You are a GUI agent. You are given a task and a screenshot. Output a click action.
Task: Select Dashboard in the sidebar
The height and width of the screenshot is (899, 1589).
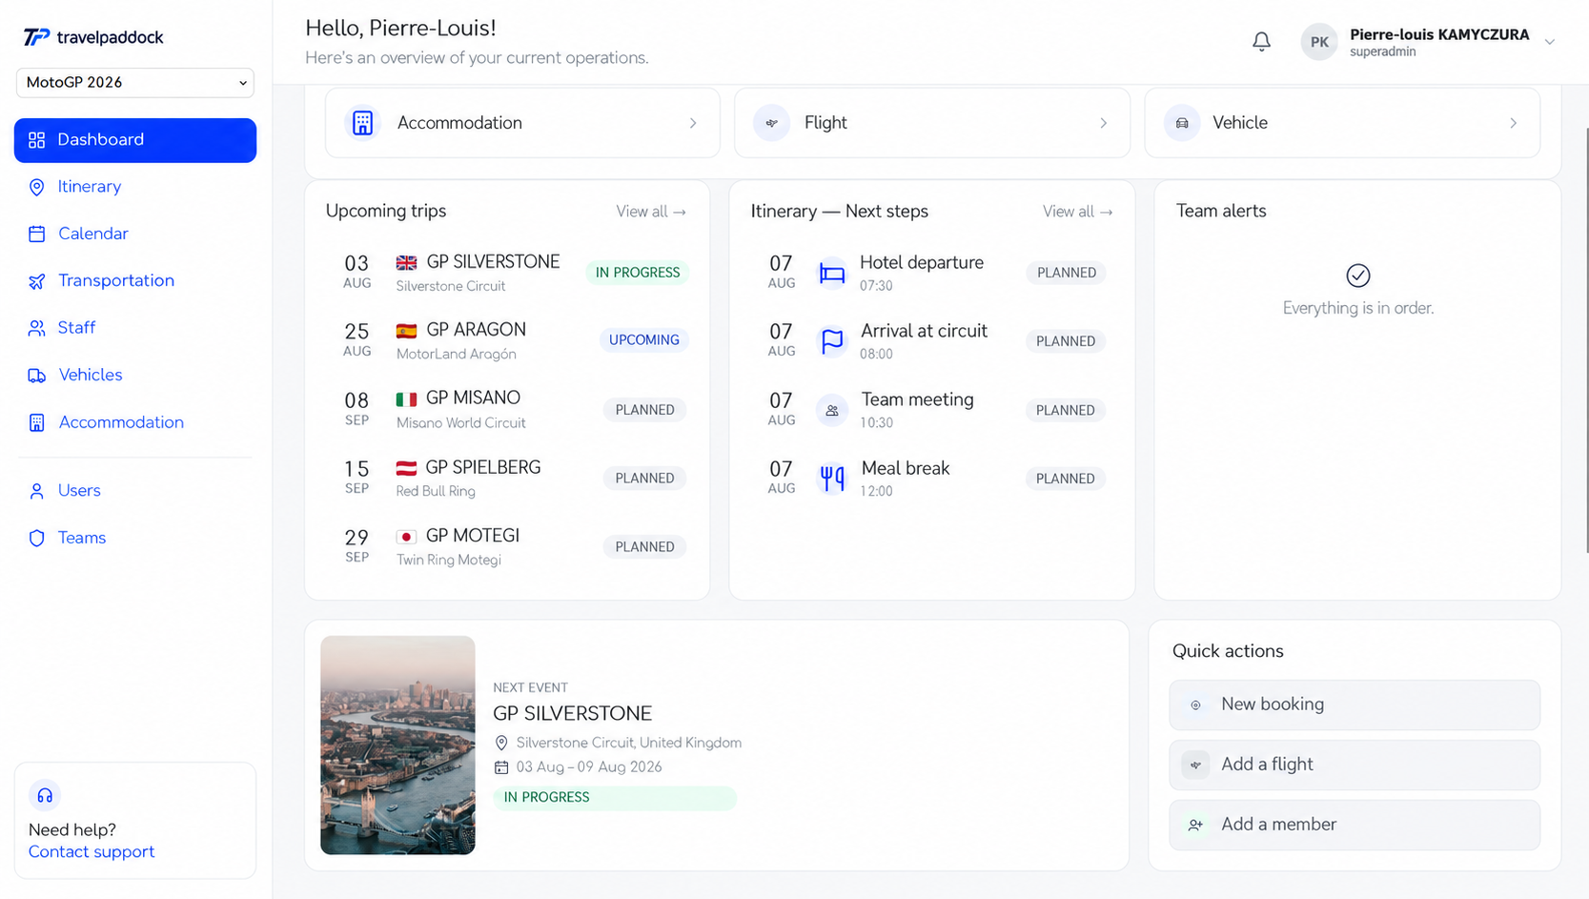(135, 140)
